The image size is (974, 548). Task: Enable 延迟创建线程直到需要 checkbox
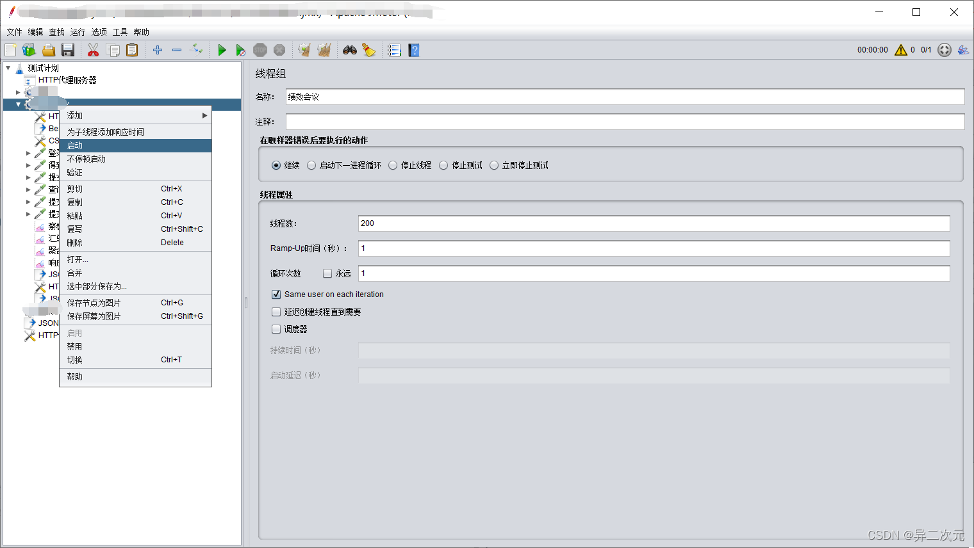276,312
